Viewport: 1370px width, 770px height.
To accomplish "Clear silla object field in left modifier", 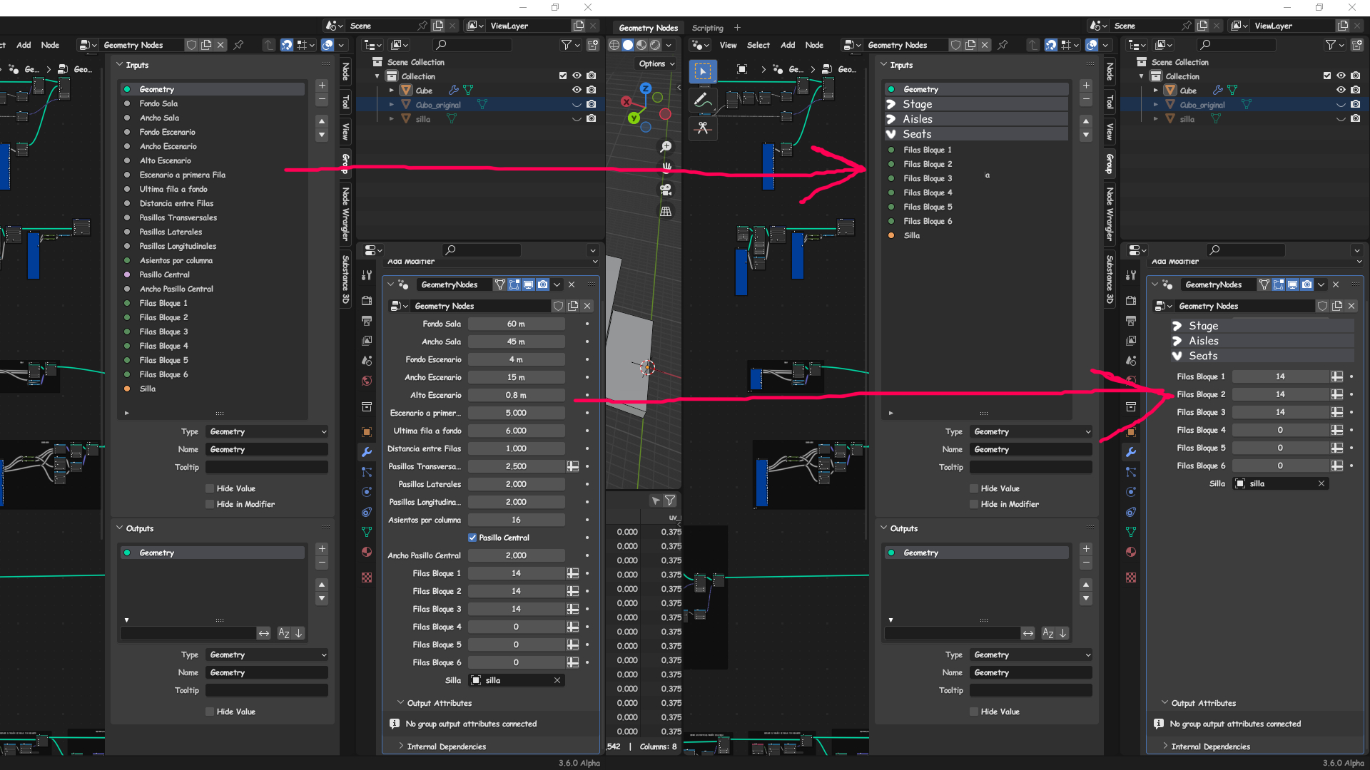I will 557,680.
